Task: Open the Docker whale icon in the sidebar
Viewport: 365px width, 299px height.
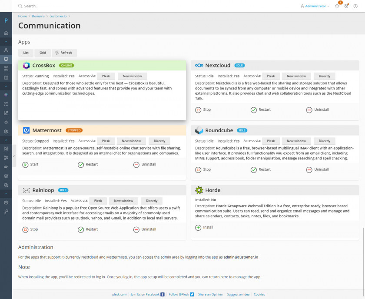Action: click(x=6, y=167)
